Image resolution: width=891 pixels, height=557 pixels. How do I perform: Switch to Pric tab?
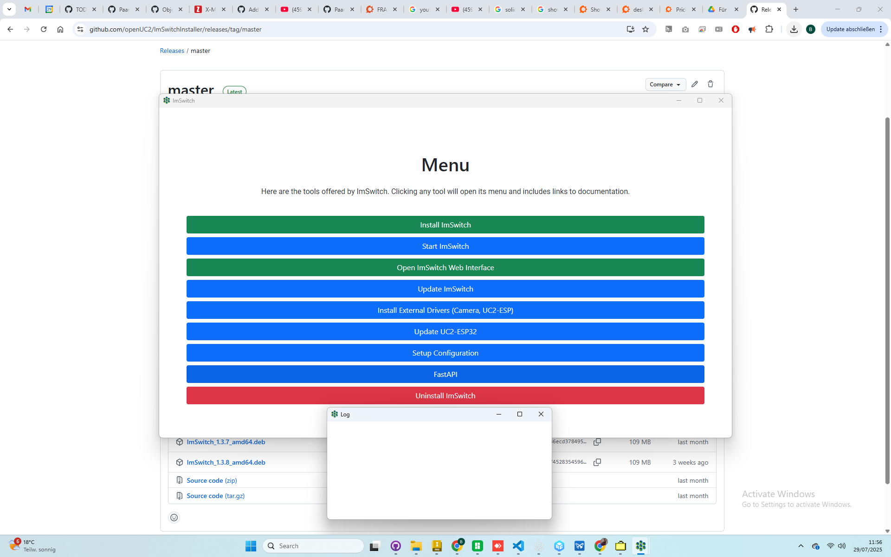(681, 9)
